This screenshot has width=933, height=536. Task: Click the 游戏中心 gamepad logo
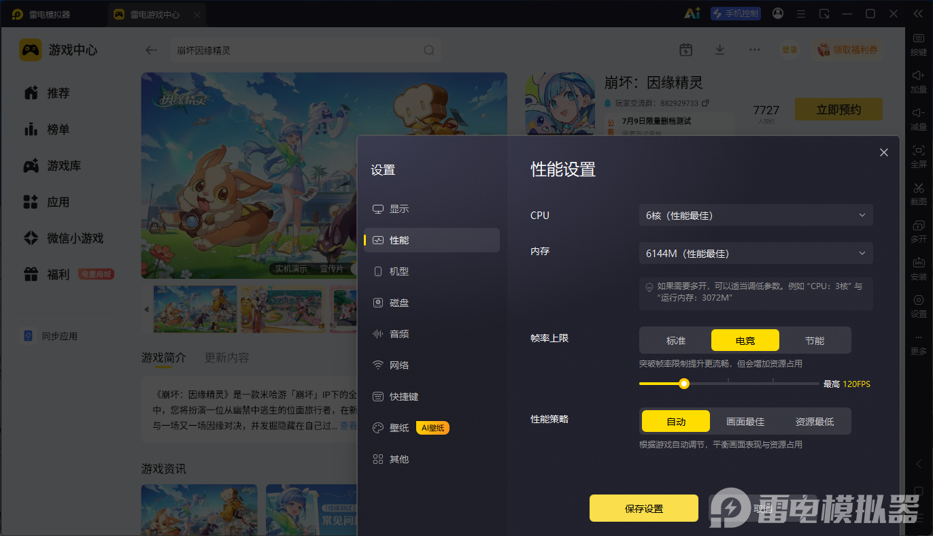[31, 50]
